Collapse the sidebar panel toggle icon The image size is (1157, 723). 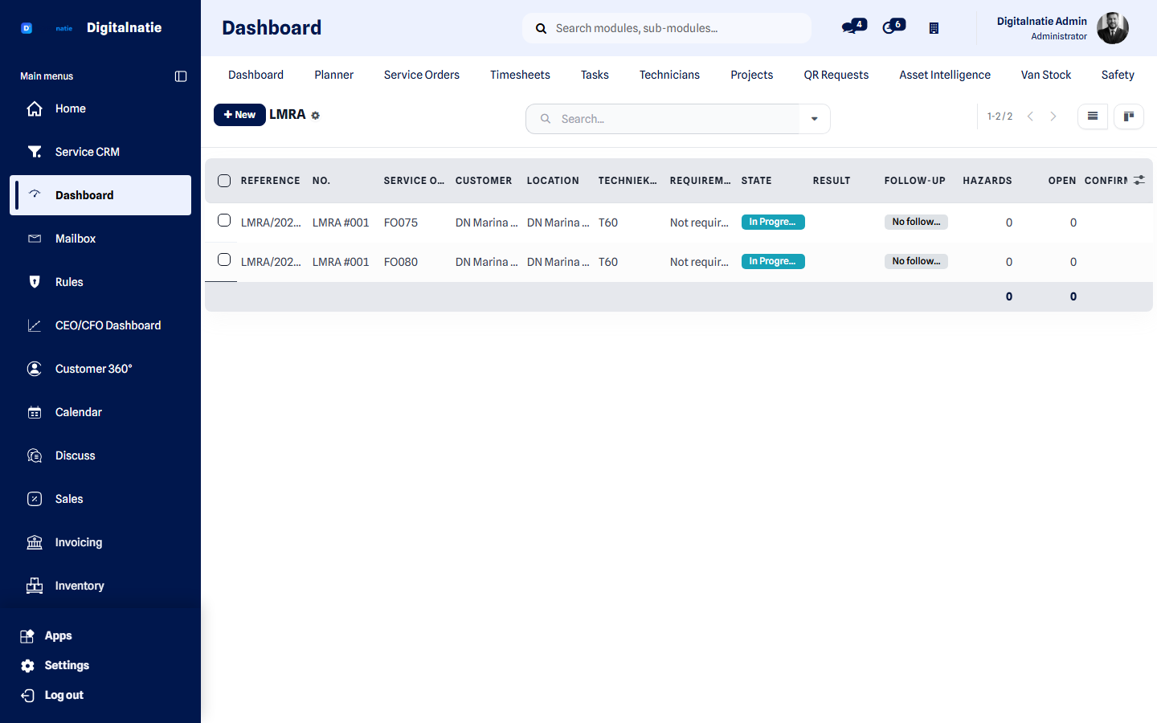click(181, 76)
